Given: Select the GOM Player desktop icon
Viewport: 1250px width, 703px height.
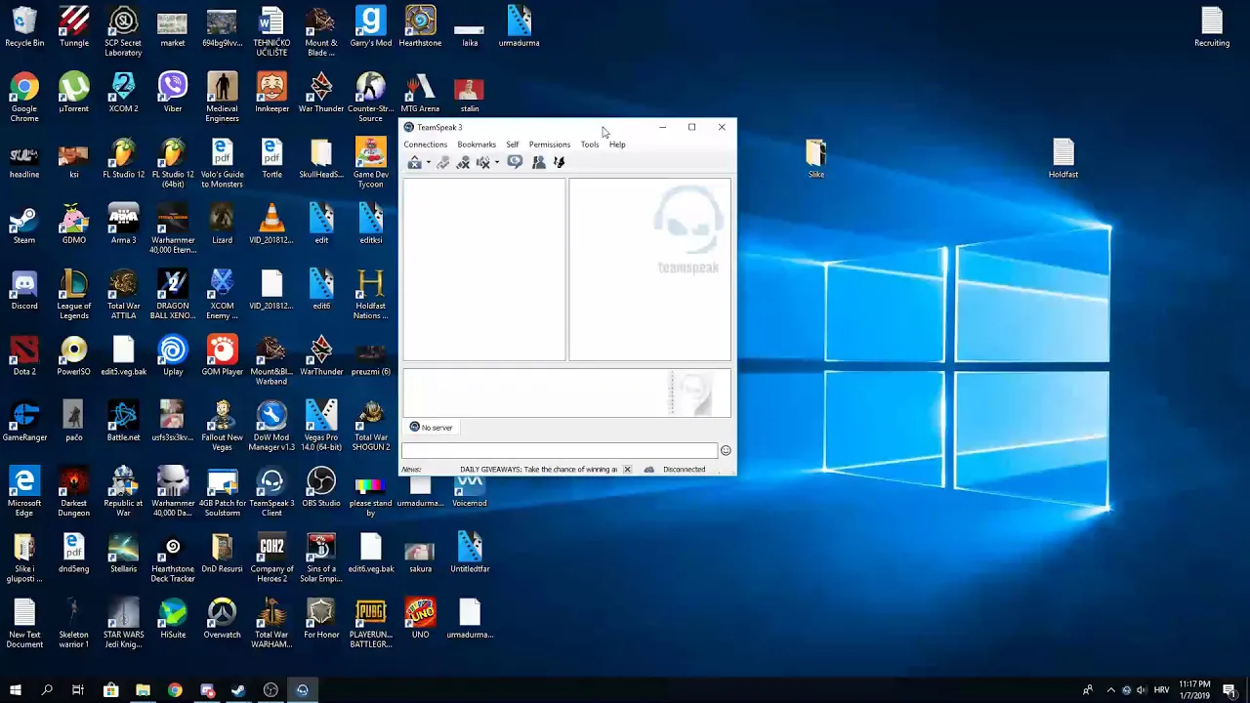Looking at the screenshot, I should tap(222, 355).
